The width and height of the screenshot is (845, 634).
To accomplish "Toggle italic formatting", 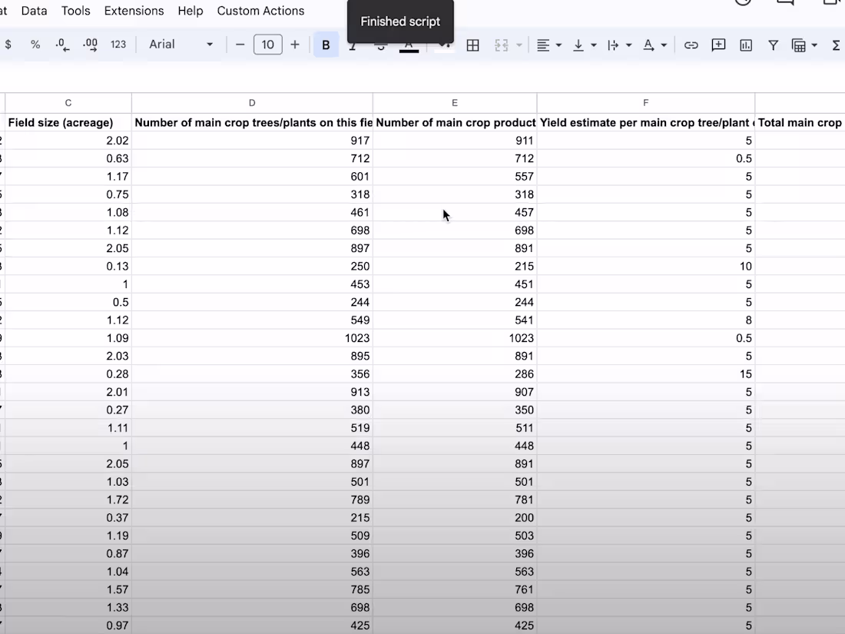I will (x=353, y=45).
